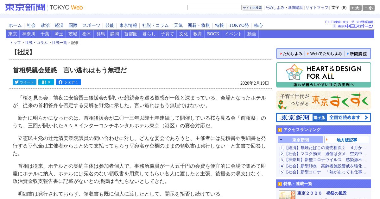380x199 pixels.
Task: Open the 政治 section
Action: [x=45, y=25]
